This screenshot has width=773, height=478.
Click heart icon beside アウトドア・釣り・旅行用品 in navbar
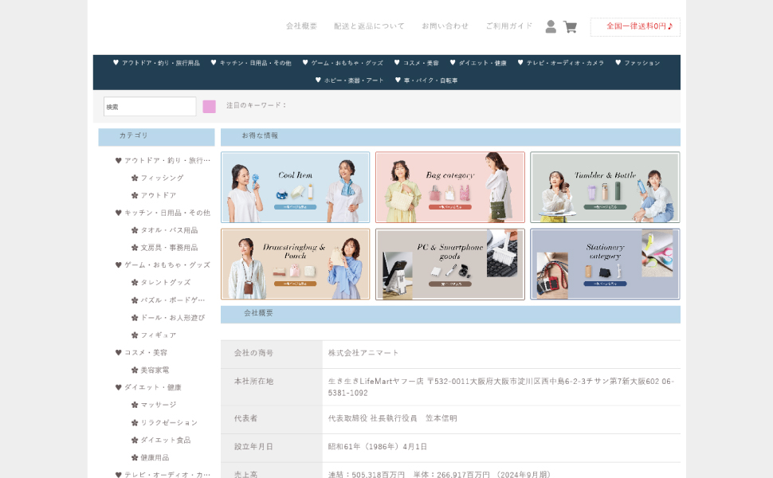[x=116, y=63]
